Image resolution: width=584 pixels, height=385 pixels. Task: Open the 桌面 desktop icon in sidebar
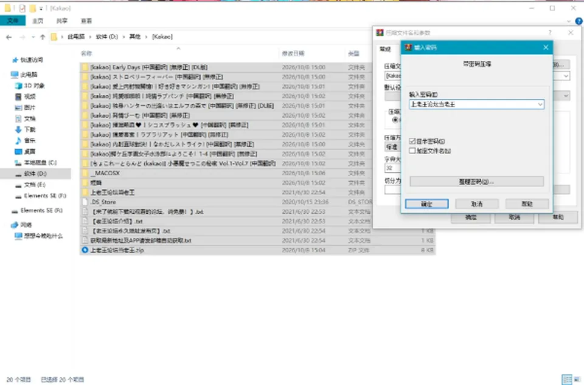point(18,152)
